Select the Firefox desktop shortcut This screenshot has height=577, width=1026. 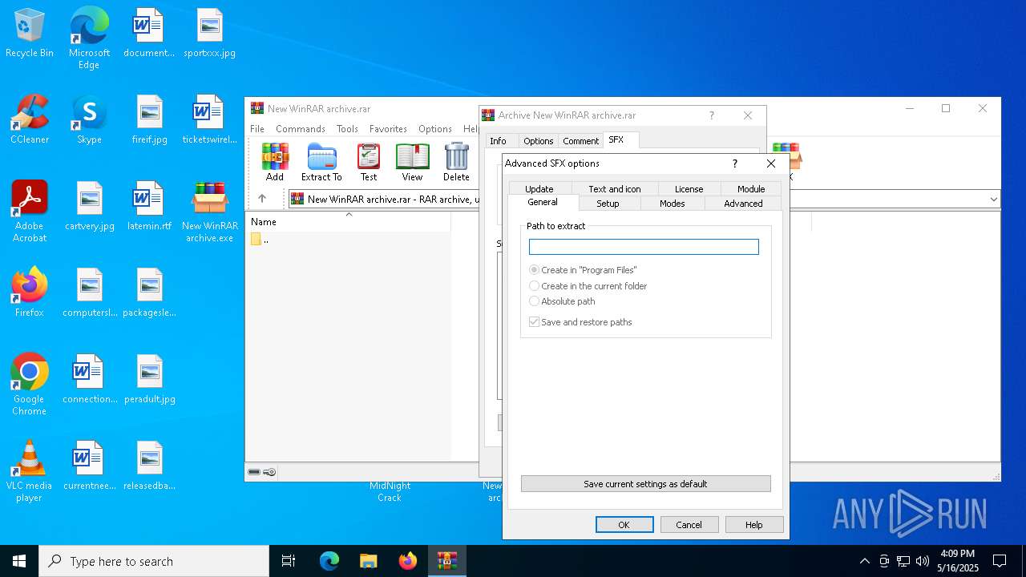coord(30,293)
